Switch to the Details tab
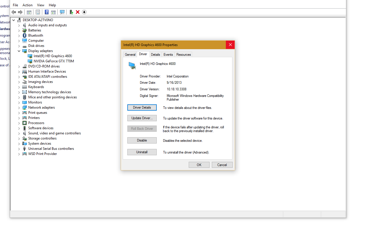This screenshot has height=235, width=376. tap(156, 55)
